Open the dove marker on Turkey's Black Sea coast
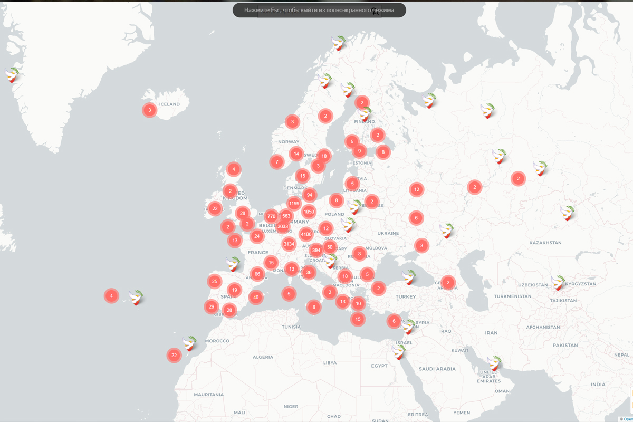The image size is (633, 422). [x=409, y=277]
